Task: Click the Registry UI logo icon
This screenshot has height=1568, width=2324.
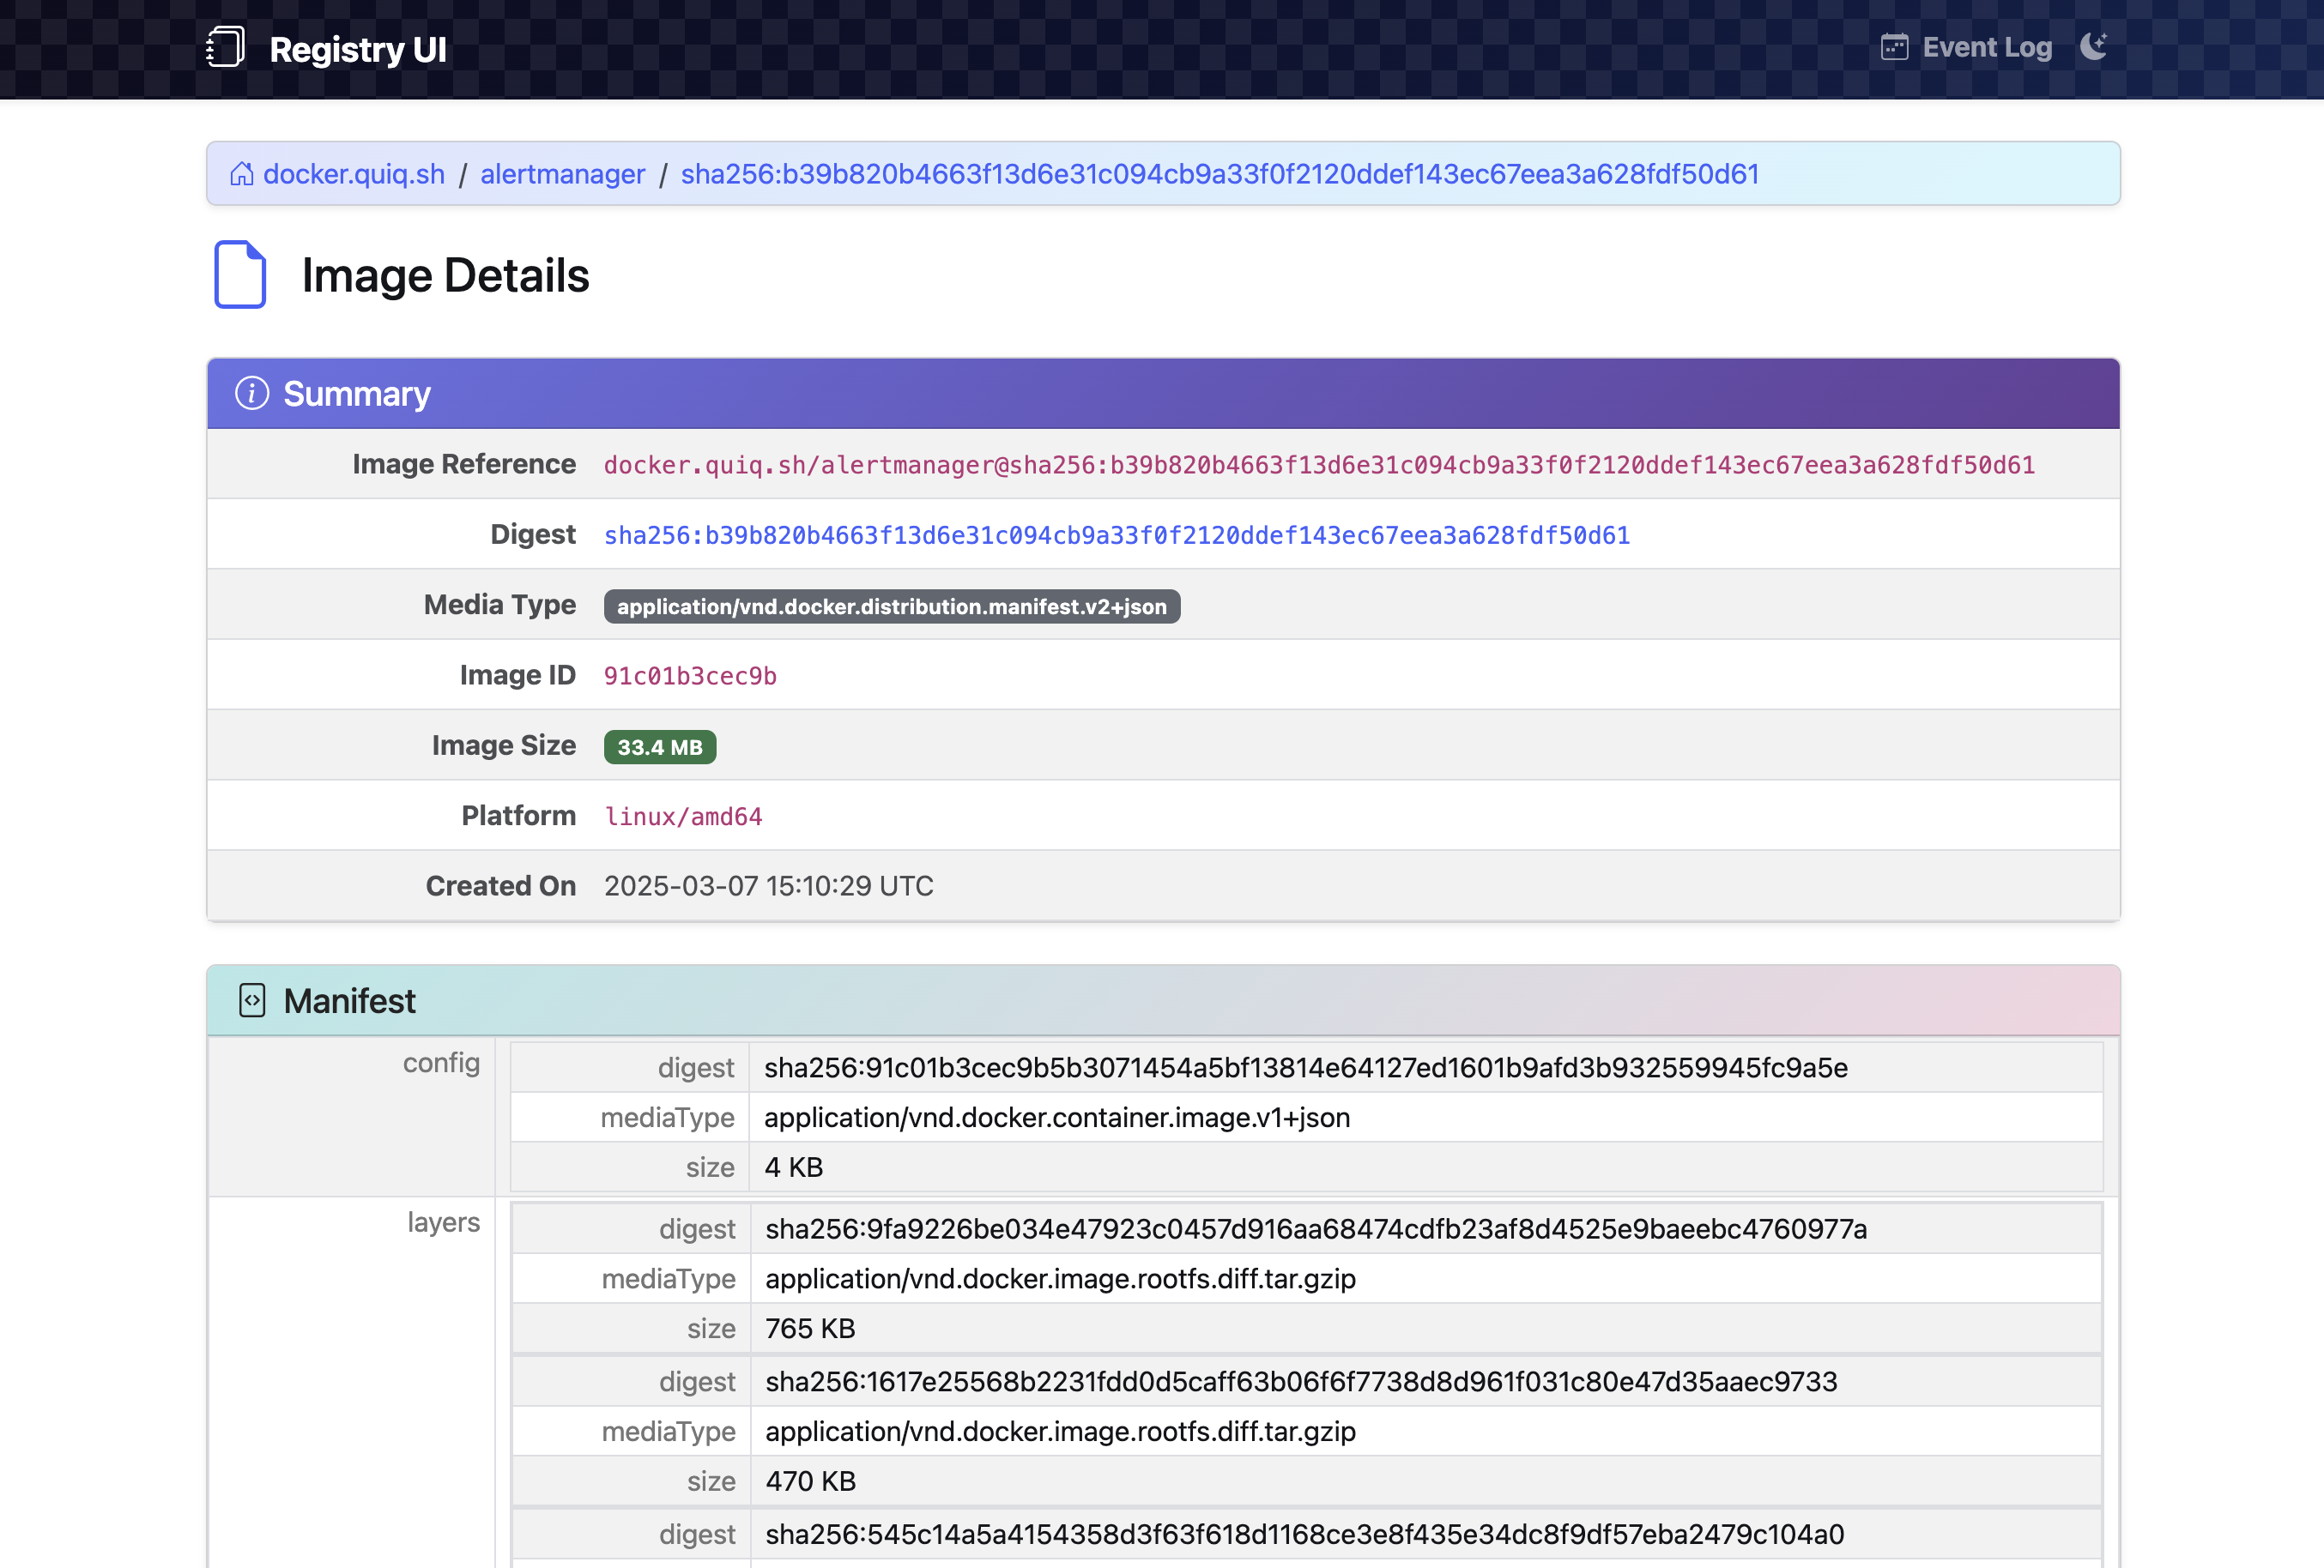Action: pos(225,47)
